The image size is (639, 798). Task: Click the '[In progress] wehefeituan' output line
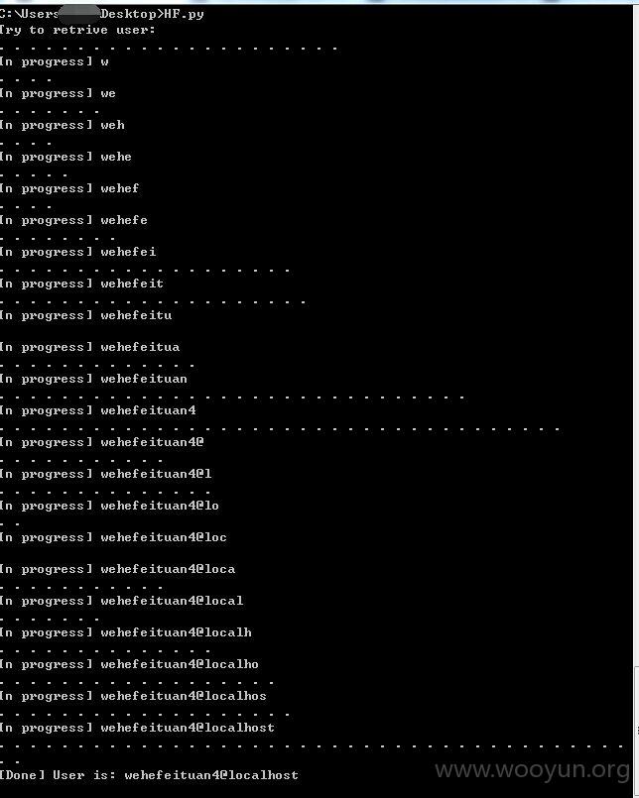click(x=93, y=379)
